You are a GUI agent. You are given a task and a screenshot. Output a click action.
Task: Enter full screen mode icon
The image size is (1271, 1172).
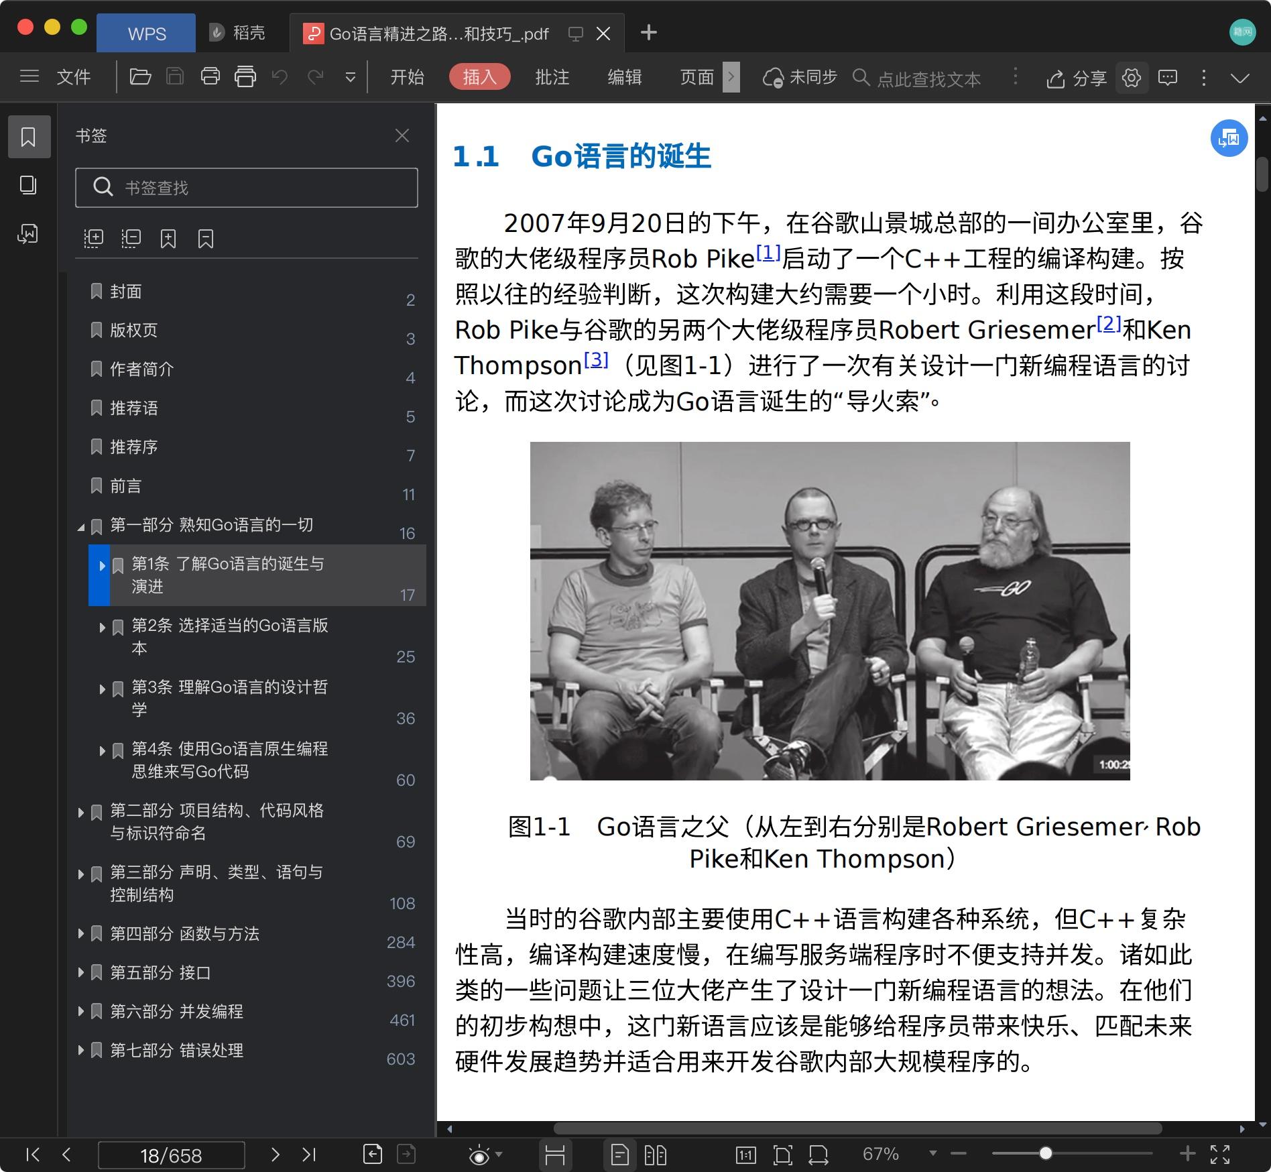[x=1220, y=1155]
